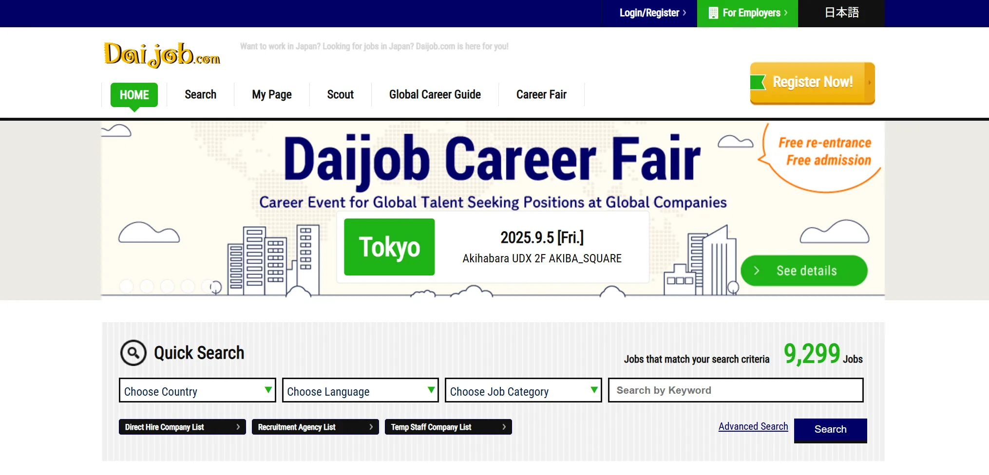Expand the Choose Country dropdown
This screenshot has height=475, width=989.
point(197,390)
